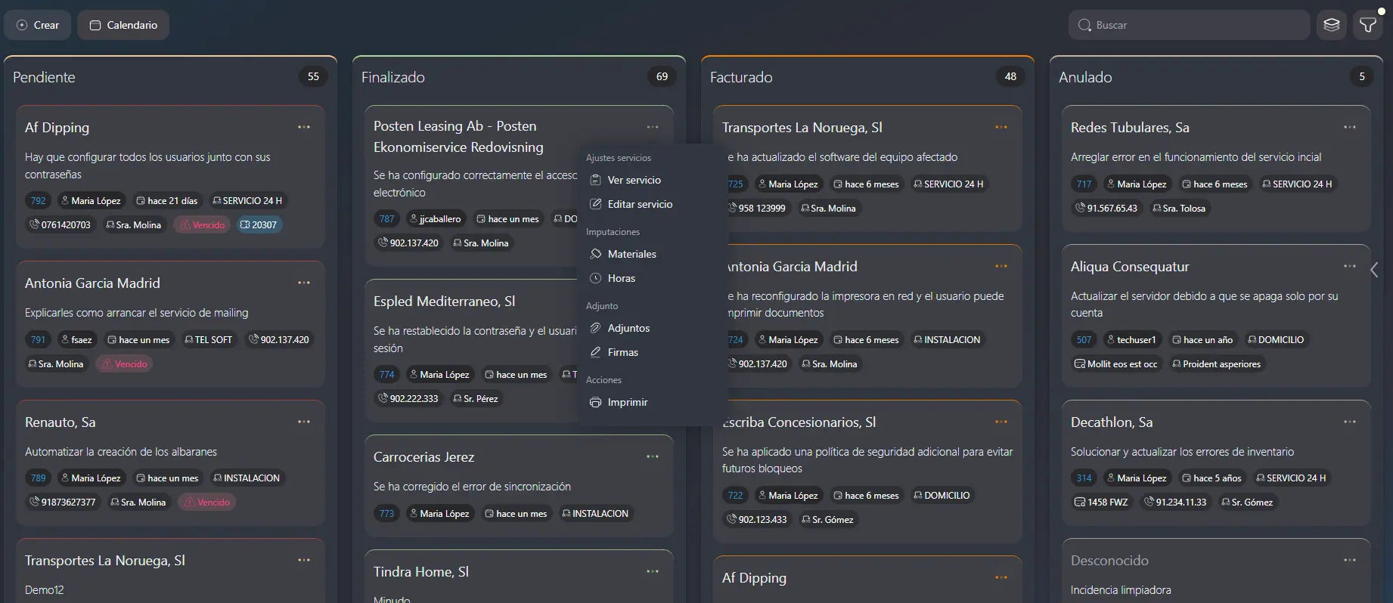Open options menu for Af Dipping pending card
Viewport: 1393px width, 603px height.
click(304, 127)
